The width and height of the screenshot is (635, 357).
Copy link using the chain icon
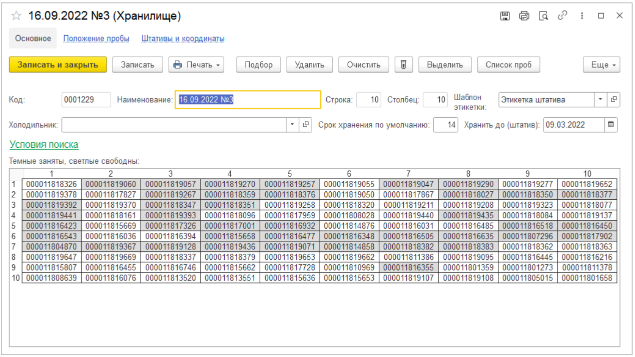(562, 16)
